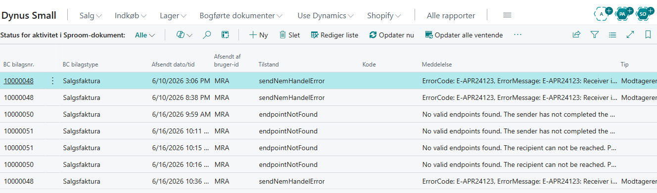Click the expand page arrows icon
This screenshot has width=657, height=193.
tap(630, 35)
